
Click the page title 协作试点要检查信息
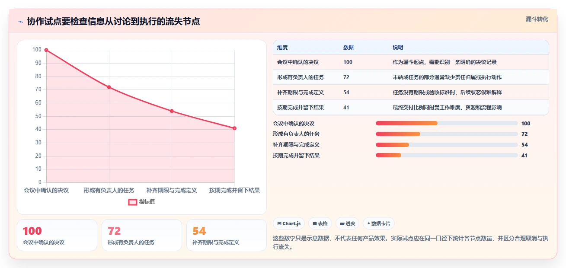[x=114, y=22]
